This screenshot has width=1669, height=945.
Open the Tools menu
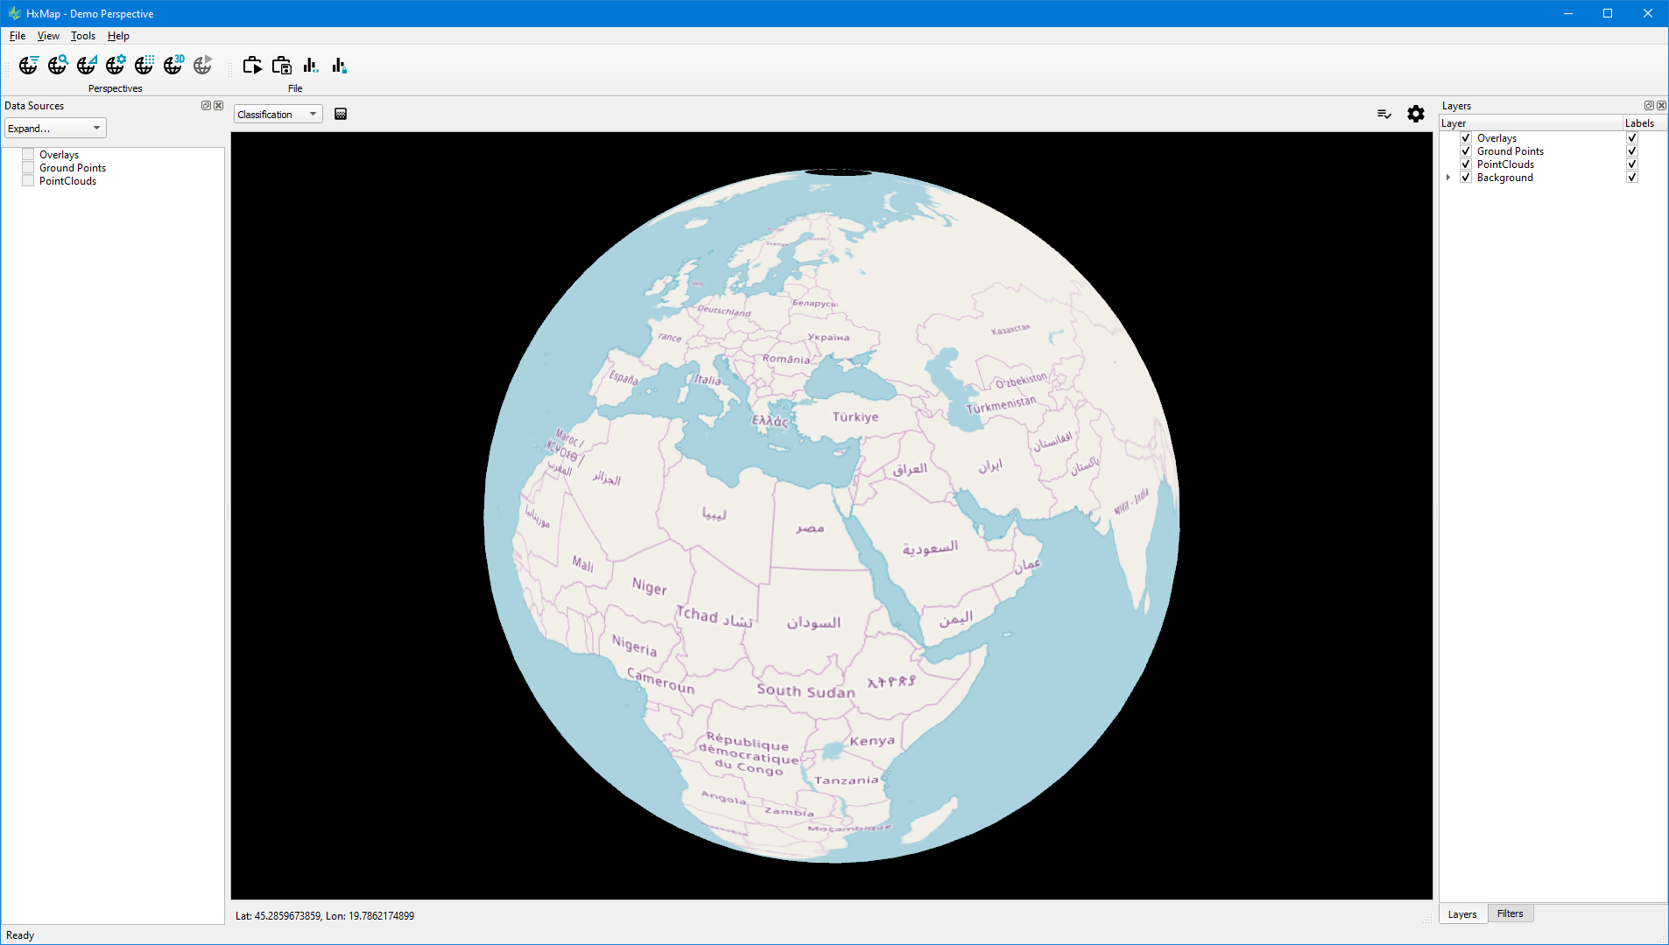(x=82, y=36)
